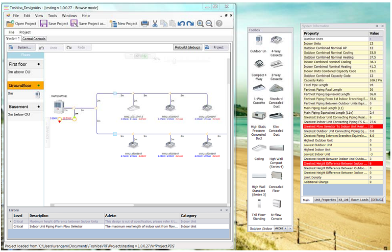Click Save Project floppy disk icon

(44, 24)
